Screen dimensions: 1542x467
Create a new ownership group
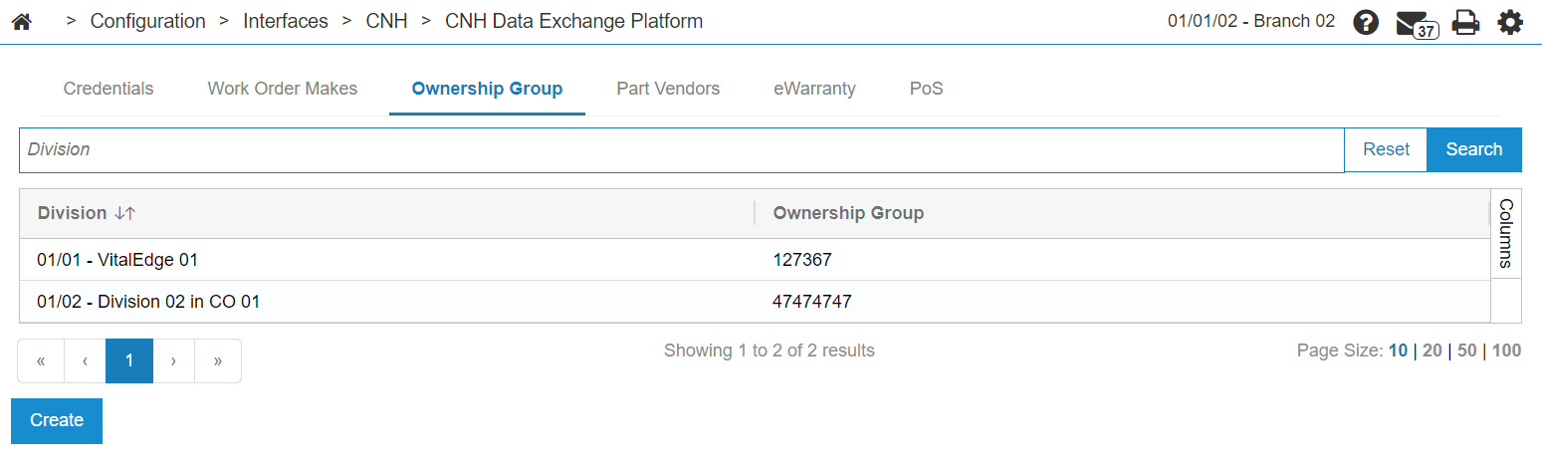57,420
